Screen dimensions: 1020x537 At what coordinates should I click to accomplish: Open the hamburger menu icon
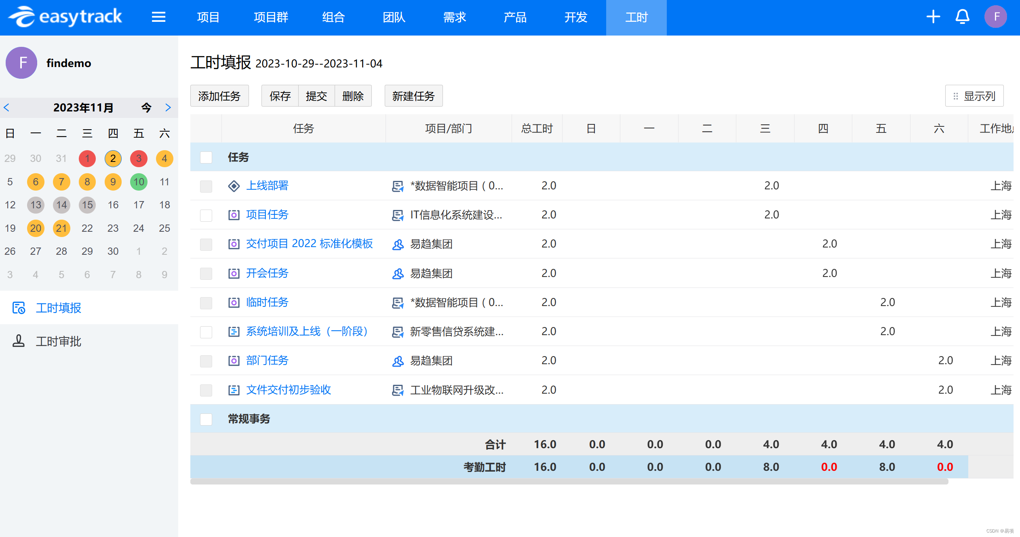[x=158, y=17]
